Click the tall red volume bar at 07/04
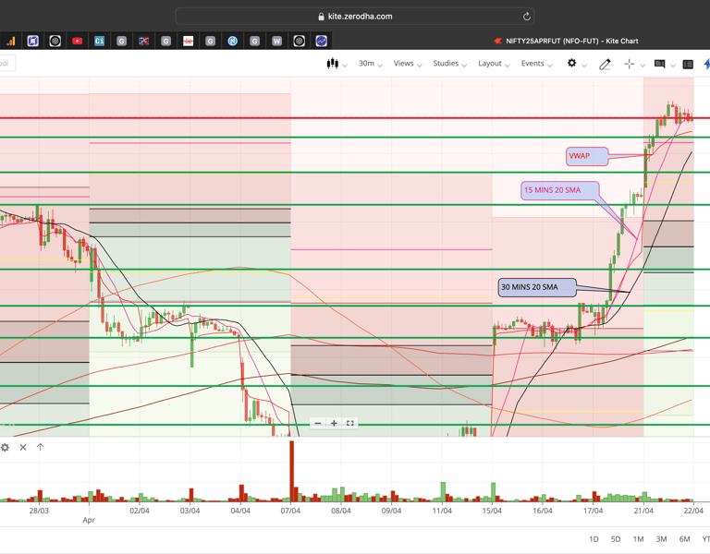 pyautogui.click(x=291, y=470)
